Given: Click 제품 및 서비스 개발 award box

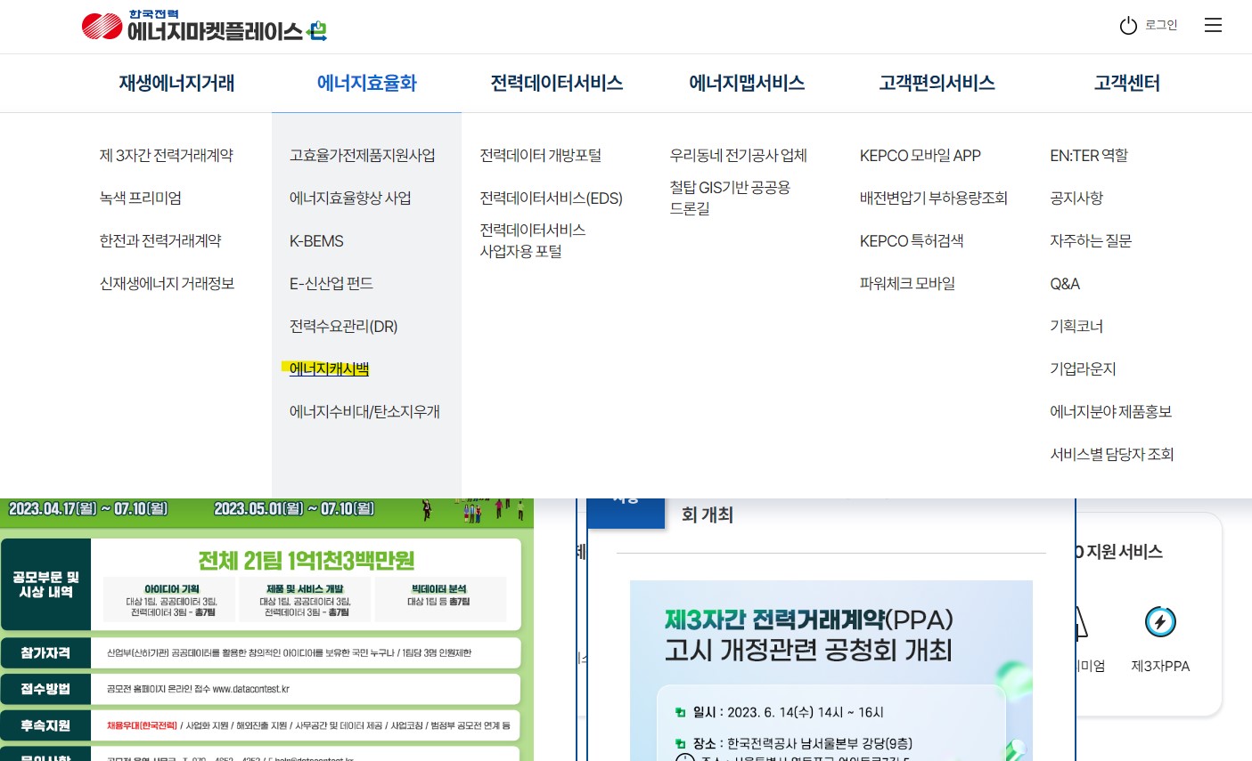Looking at the screenshot, I should pos(305,600).
